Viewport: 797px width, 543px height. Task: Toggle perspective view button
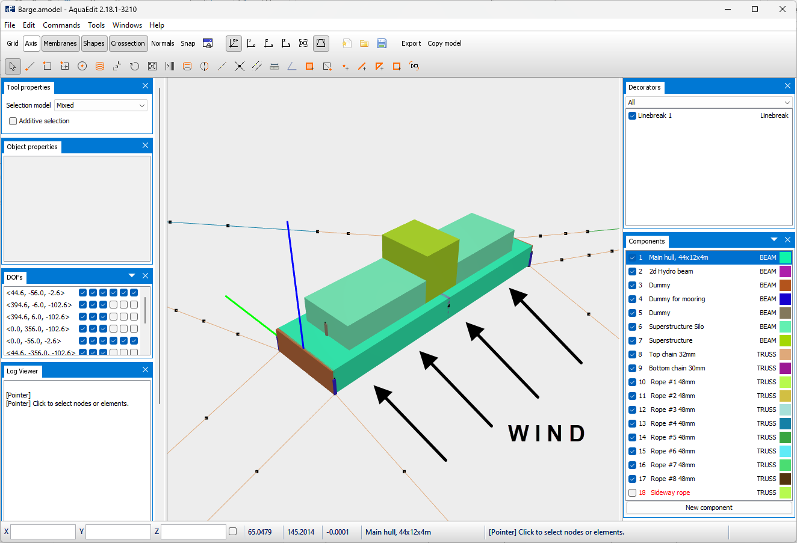(x=321, y=43)
